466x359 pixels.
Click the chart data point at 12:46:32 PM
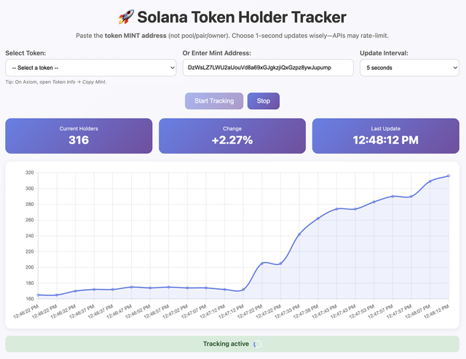tap(75, 291)
